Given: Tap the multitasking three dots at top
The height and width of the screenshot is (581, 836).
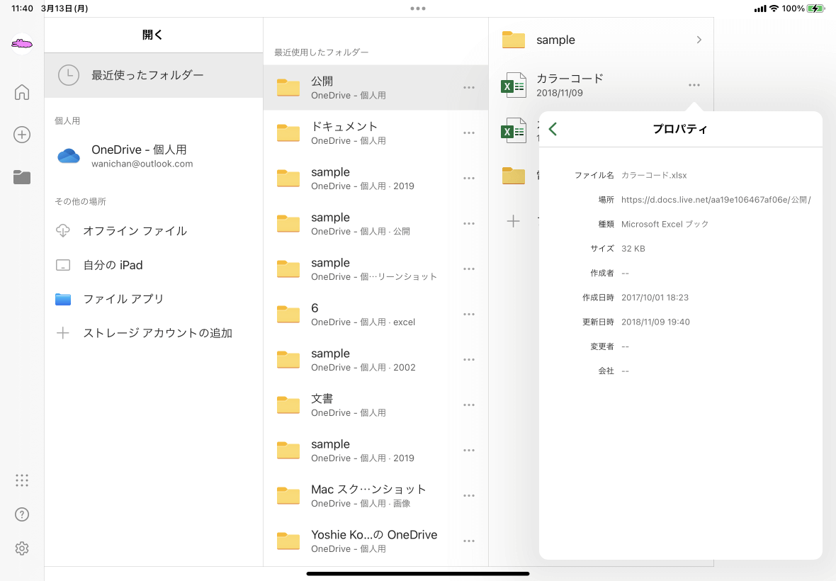Looking at the screenshot, I should (x=418, y=9).
